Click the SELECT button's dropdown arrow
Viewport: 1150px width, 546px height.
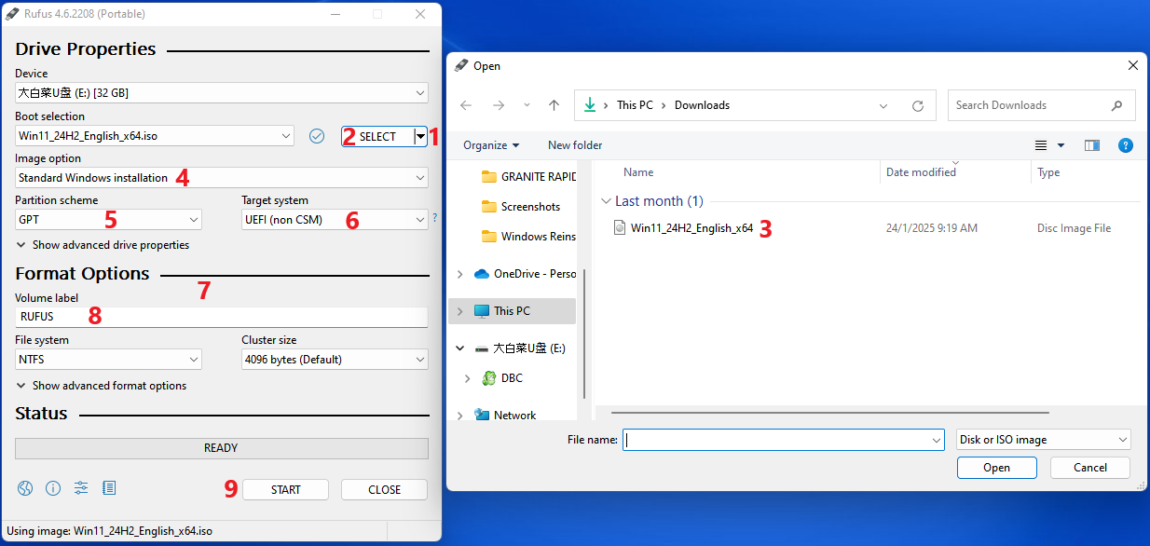[421, 136]
